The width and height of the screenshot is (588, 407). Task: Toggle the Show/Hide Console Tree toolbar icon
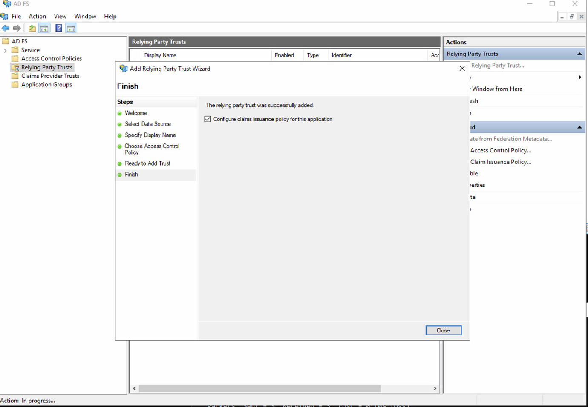(x=44, y=28)
